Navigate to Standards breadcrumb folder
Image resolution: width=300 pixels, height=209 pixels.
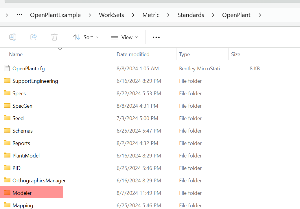point(191,15)
